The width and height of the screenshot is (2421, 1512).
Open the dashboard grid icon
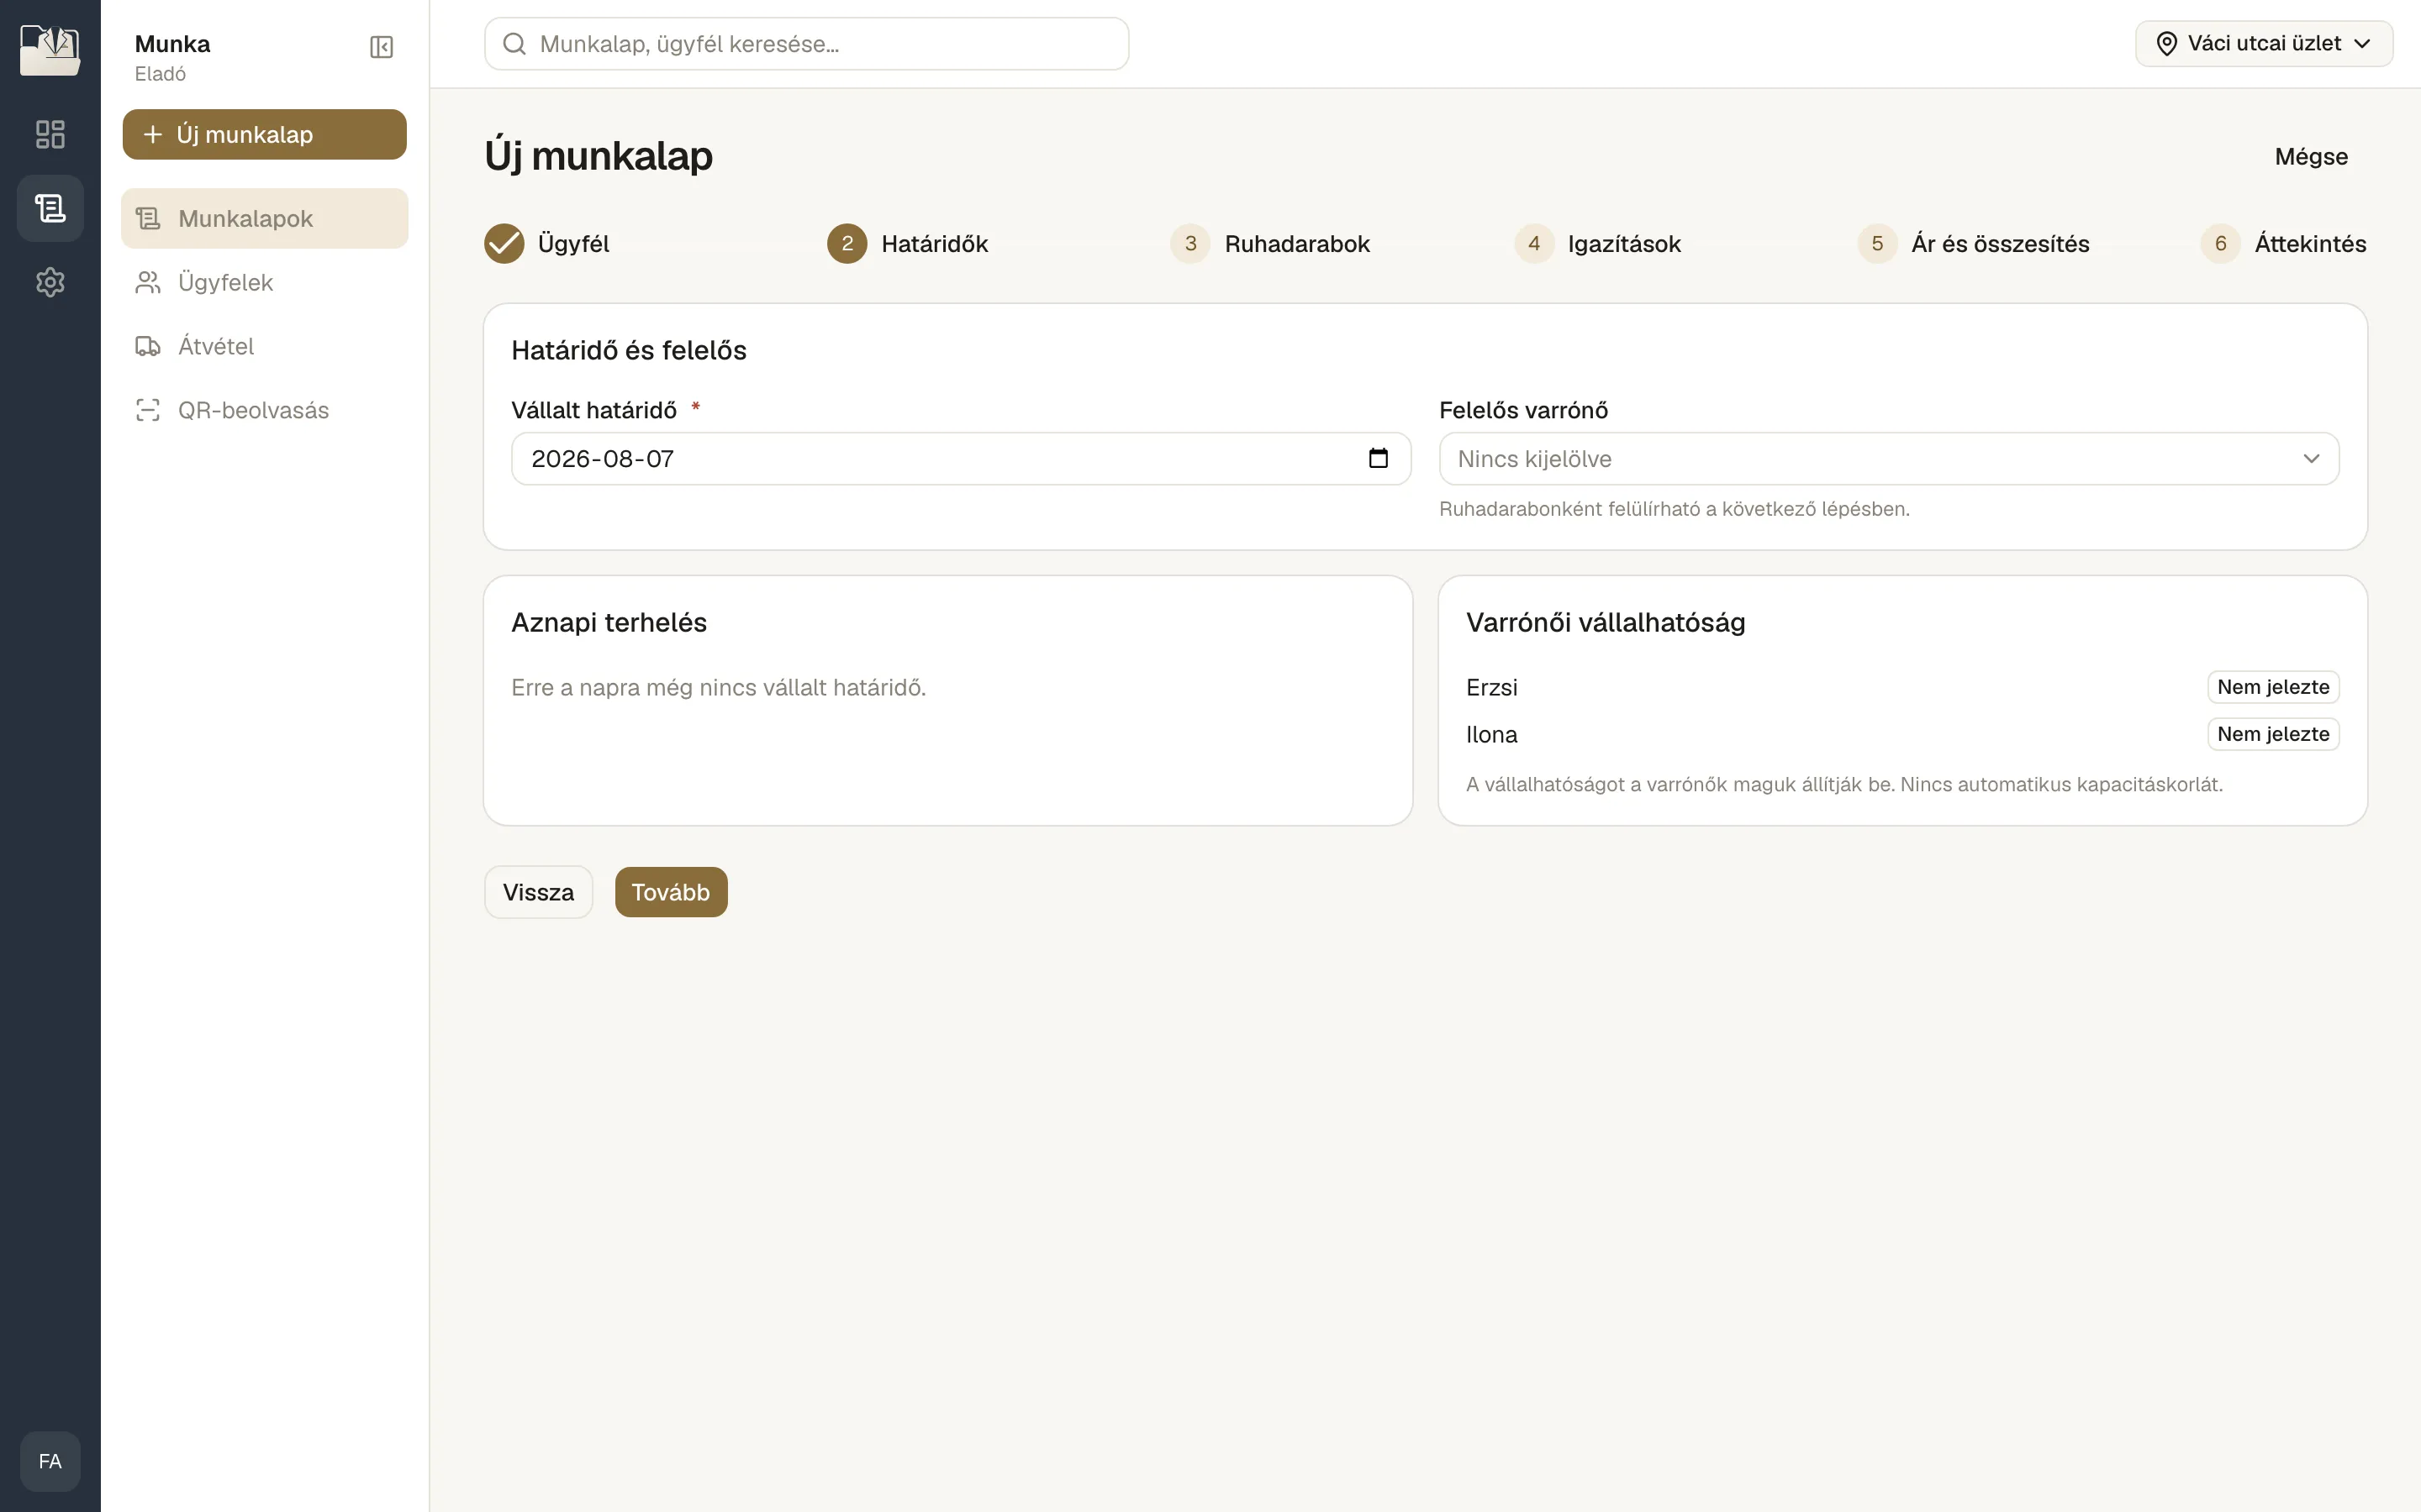[50, 134]
